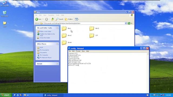The height and width of the screenshot is (97, 173).
Task: Open the Back history dropdown arrow
Action: click(x=43, y=19)
